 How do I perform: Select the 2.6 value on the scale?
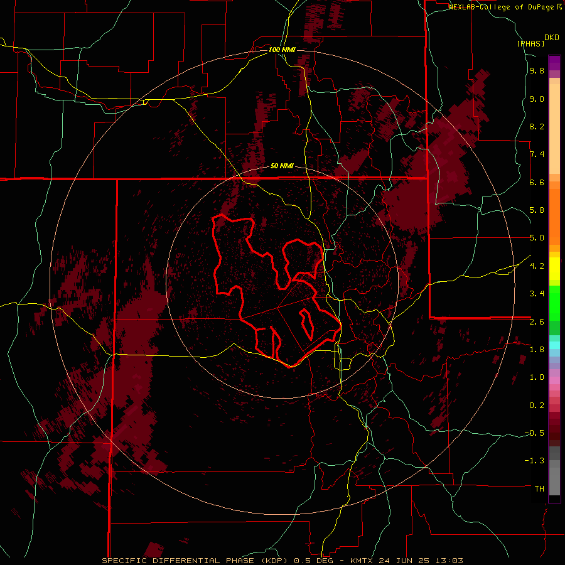pyautogui.click(x=537, y=322)
